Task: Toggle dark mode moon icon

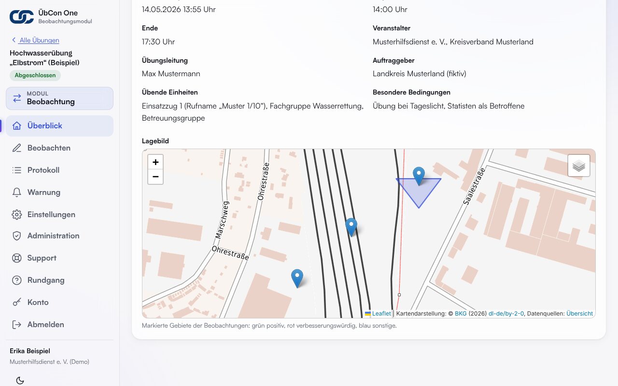Action: (20, 381)
